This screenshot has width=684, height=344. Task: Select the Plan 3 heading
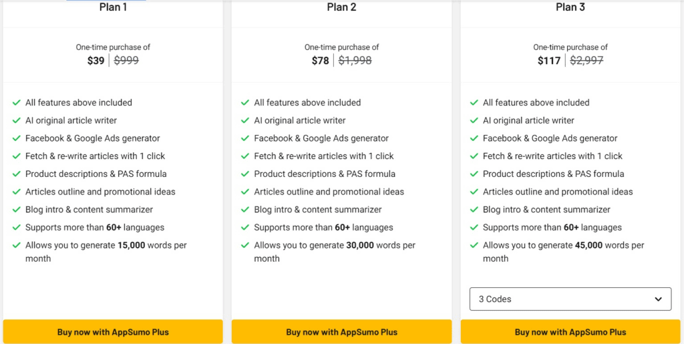point(570,7)
